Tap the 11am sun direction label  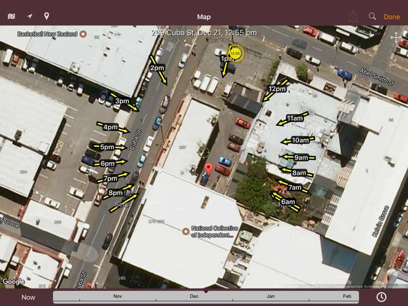pos(295,119)
